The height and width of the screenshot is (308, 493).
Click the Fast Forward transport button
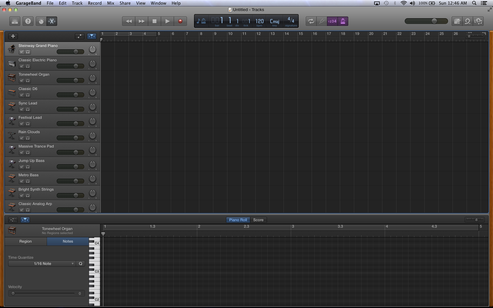coord(141,21)
